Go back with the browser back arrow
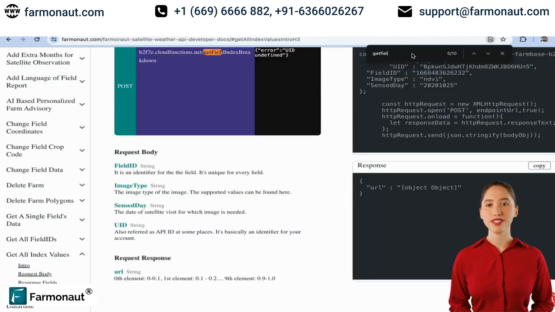The height and width of the screenshot is (312, 555). 9,39
